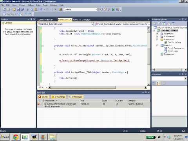Click the green Start Page toolbar icon
188x141 pixels.
(x=114, y=9)
